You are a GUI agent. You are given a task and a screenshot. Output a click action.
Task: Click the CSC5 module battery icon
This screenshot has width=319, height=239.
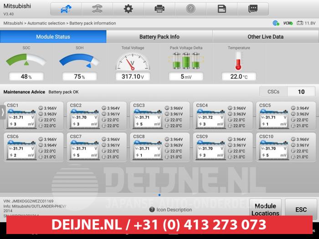click(x=273, y=119)
